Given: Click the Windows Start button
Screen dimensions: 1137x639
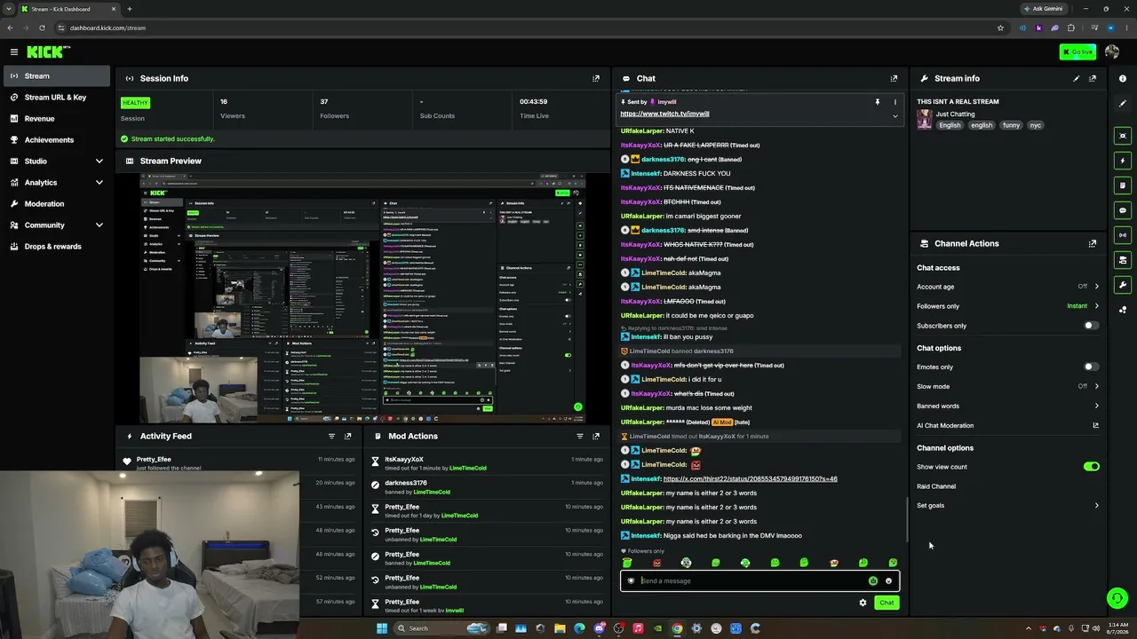Looking at the screenshot, I should (382, 628).
